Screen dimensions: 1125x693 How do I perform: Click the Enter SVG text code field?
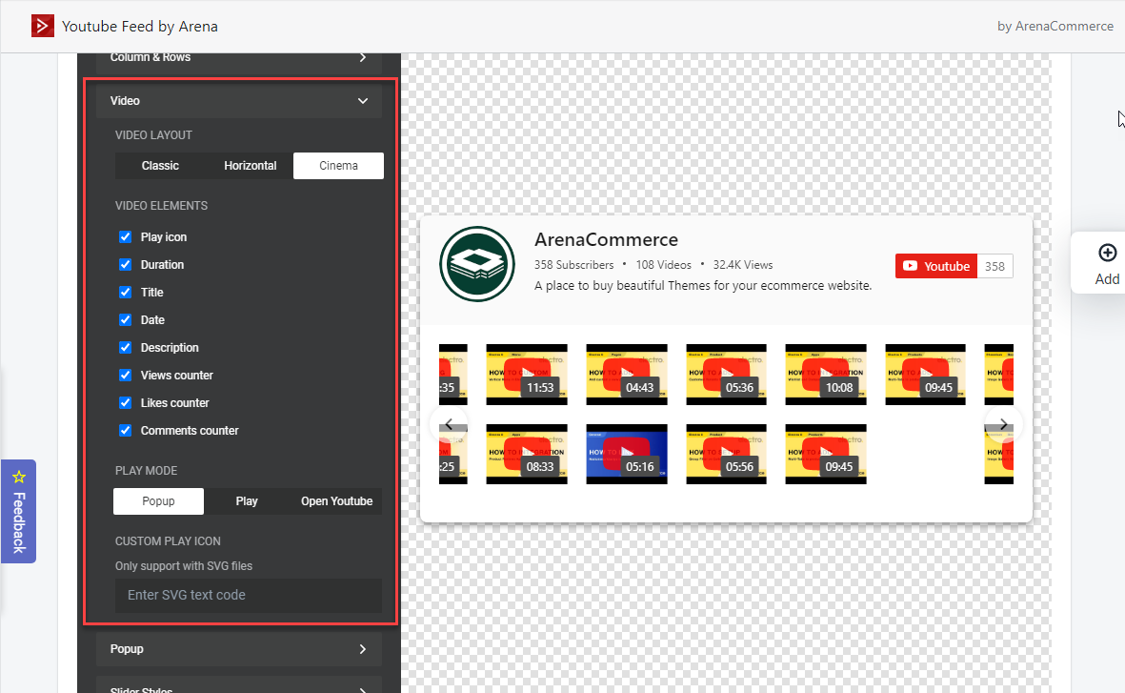pos(249,596)
